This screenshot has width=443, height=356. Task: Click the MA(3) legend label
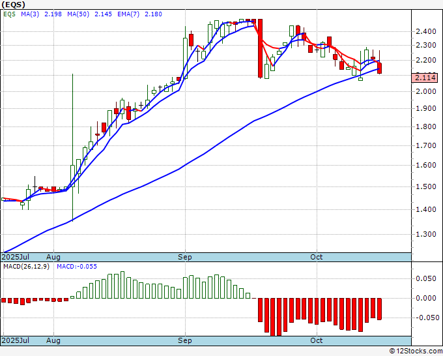[30, 14]
